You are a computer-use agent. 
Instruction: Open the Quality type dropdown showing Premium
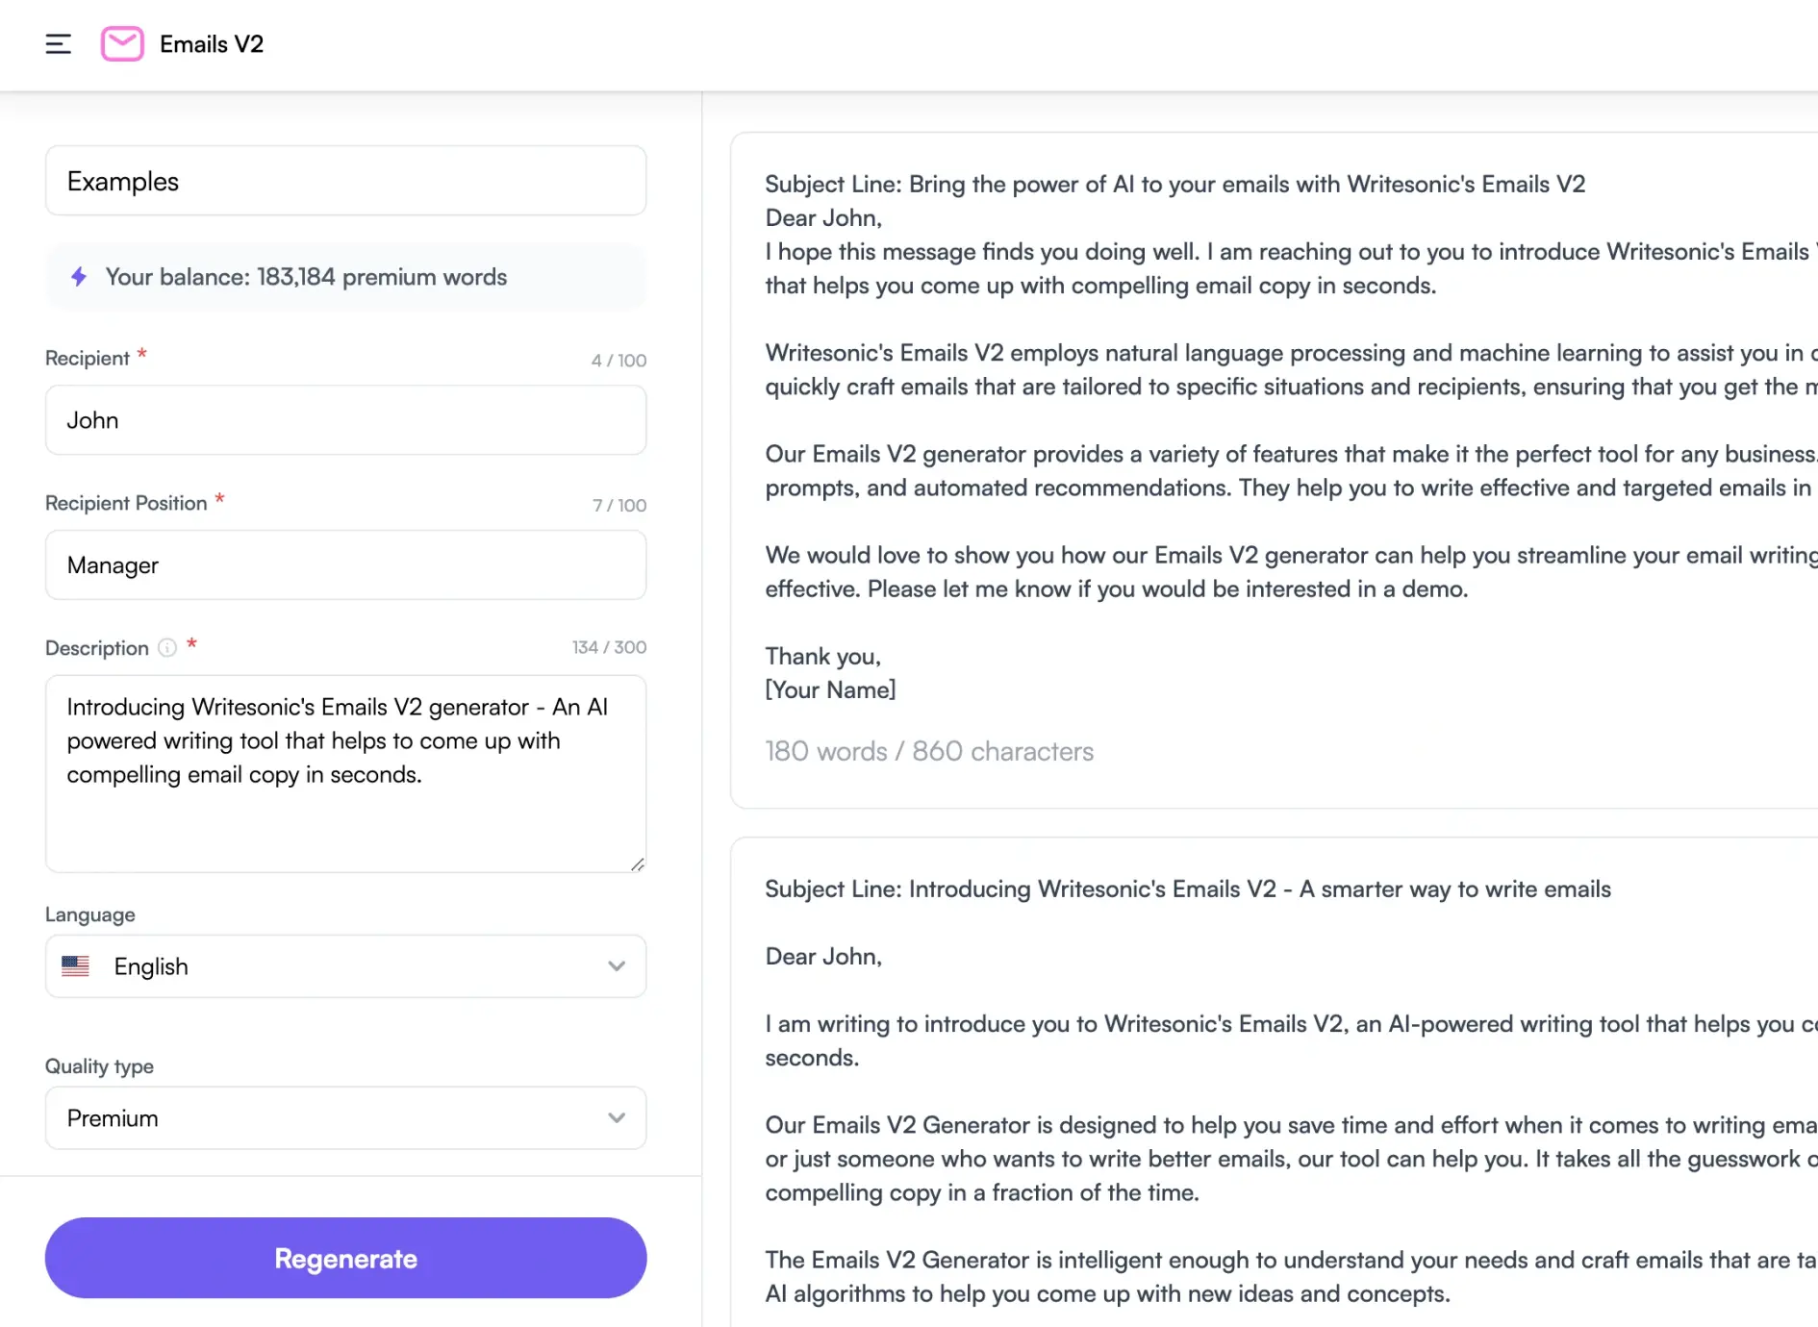coord(345,1117)
